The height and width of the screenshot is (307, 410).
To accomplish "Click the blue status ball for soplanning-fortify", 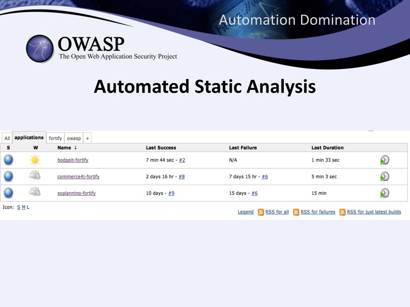I will coord(8,193).
